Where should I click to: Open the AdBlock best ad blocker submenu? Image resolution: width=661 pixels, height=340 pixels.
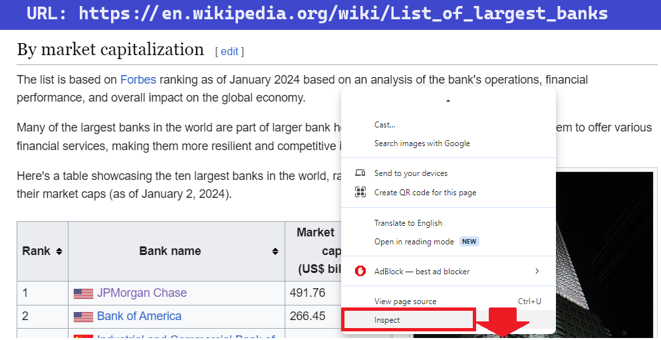coord(448,272)
